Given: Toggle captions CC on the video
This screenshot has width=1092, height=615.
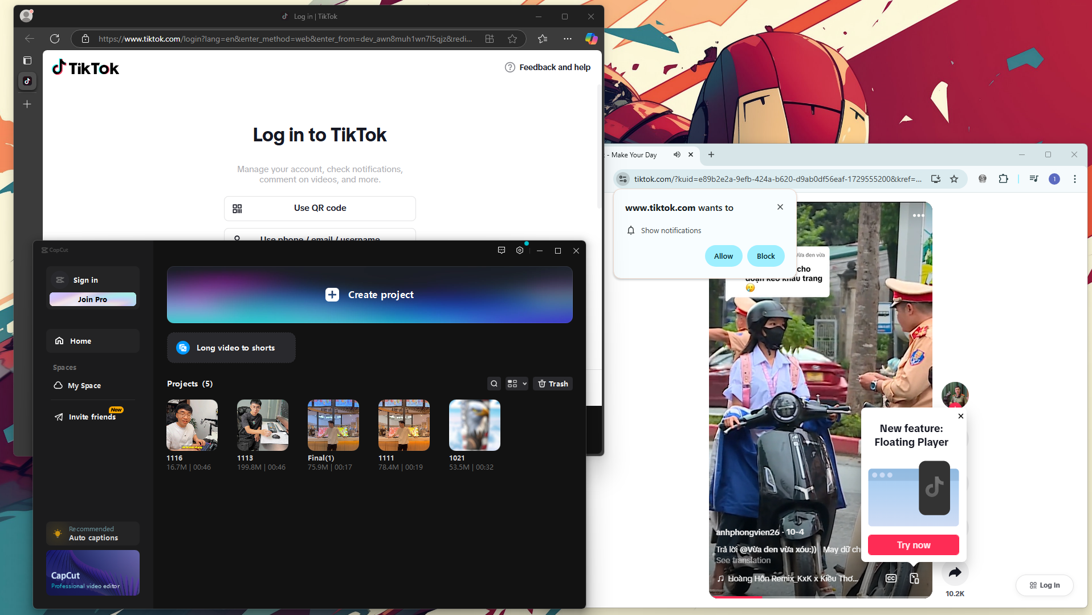Looking at the screenshot, I should click(x=891, y=579).
